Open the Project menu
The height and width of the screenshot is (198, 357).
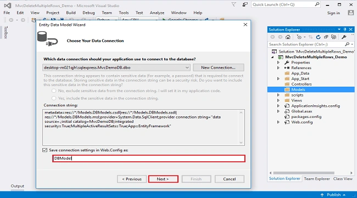point(53,13)
